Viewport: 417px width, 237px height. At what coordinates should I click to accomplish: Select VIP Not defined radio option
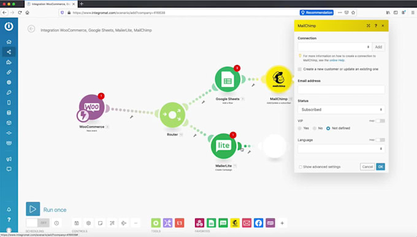pyautogui.click(x=328, y=129)
